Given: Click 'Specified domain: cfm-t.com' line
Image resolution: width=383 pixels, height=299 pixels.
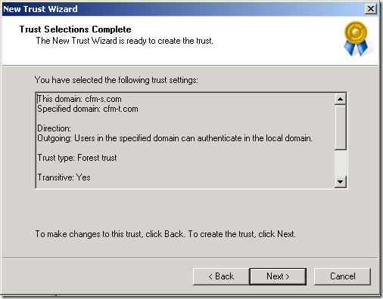Looking at the screenshot, I should coord(88,109).
